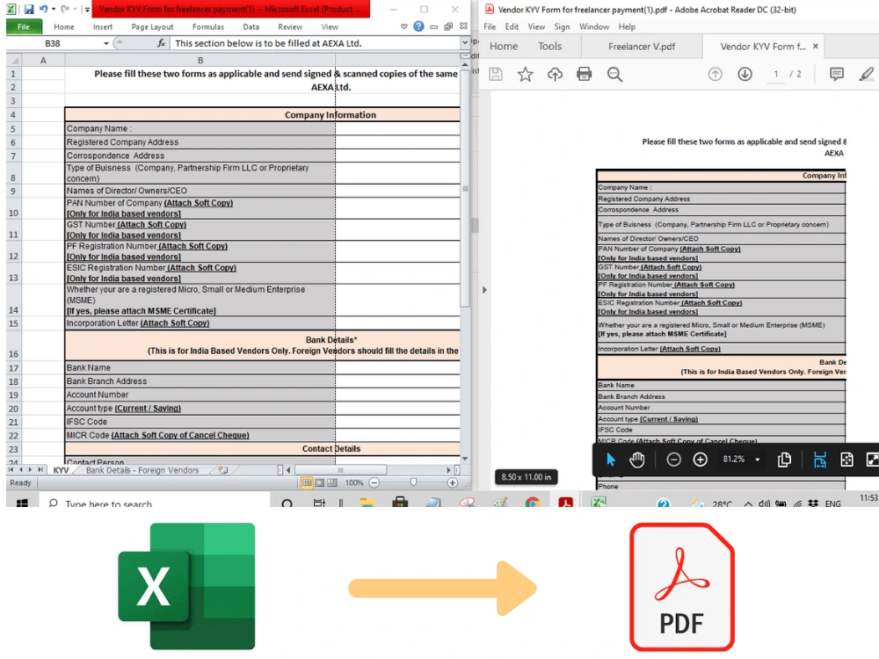Open the Sign menu in Acrobat
The width and height of the screenshot is (879, 659).
(562, 26)
